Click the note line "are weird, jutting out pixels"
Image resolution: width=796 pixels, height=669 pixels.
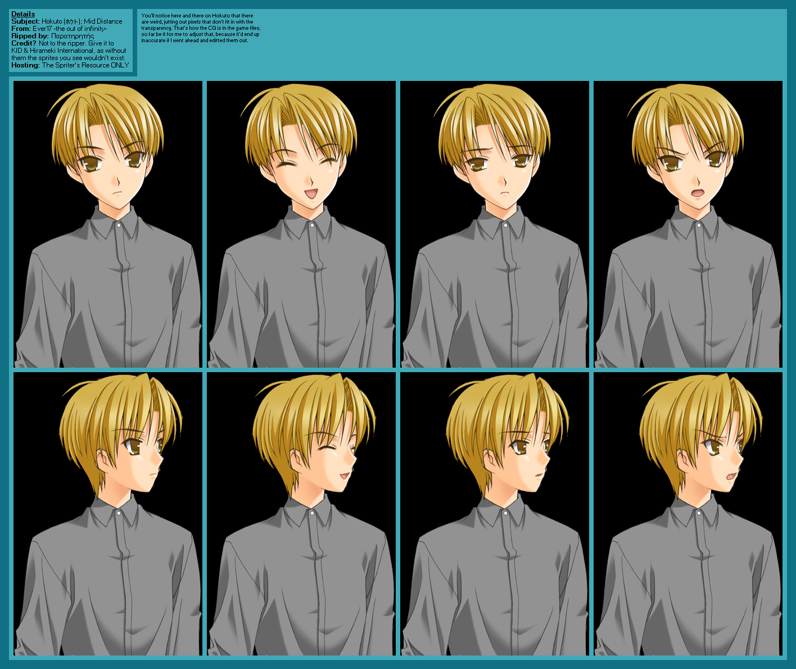197,22
